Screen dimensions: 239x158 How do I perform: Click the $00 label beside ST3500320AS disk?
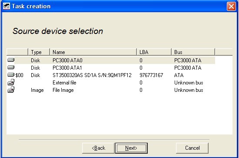tap(20, 75)
